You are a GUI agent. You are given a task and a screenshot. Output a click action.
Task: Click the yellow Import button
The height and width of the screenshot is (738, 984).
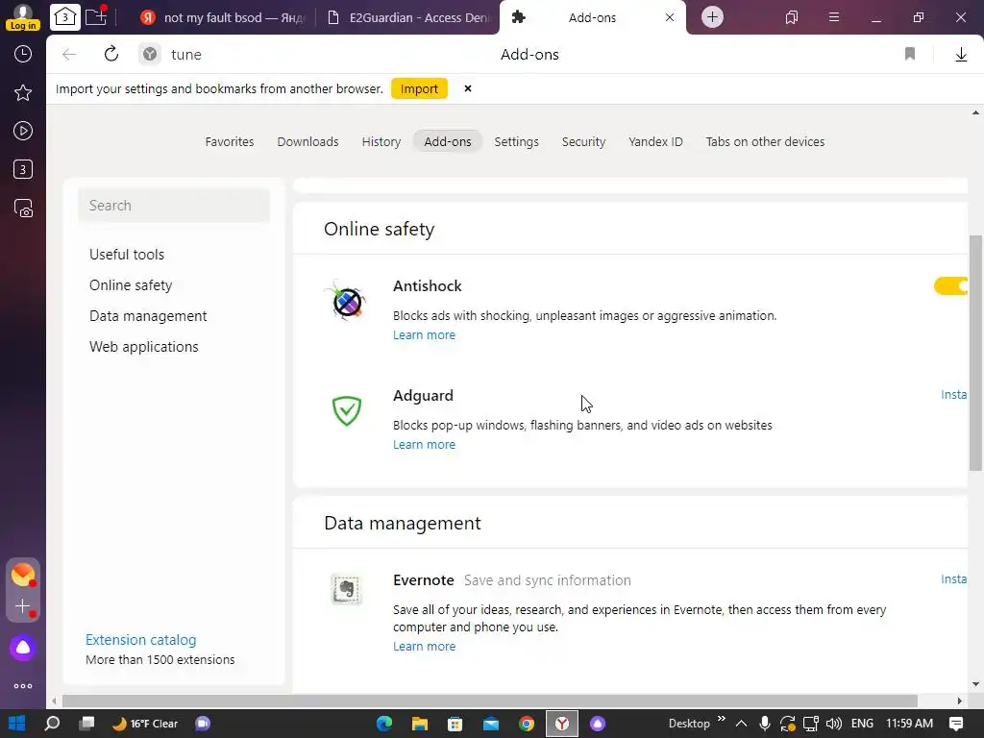419,88
